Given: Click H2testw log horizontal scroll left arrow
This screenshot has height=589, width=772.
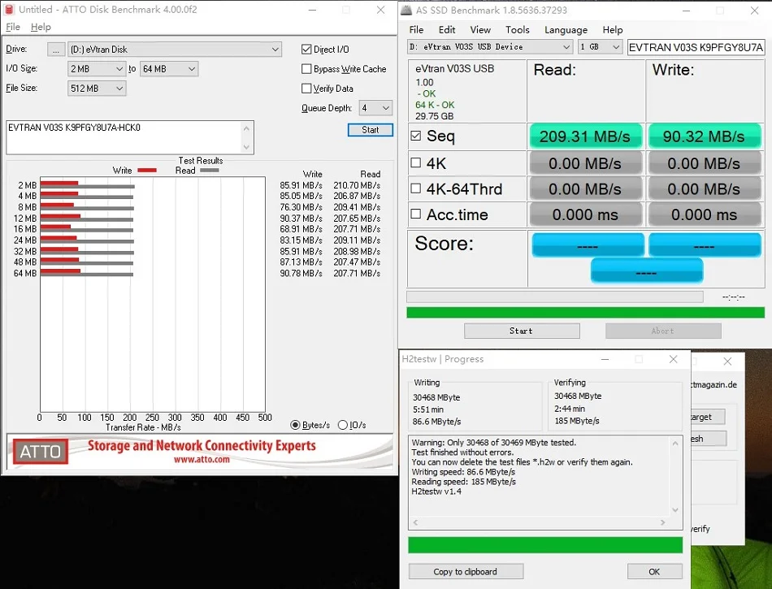Looking at the screenshot, I should [x=415, y=522].
